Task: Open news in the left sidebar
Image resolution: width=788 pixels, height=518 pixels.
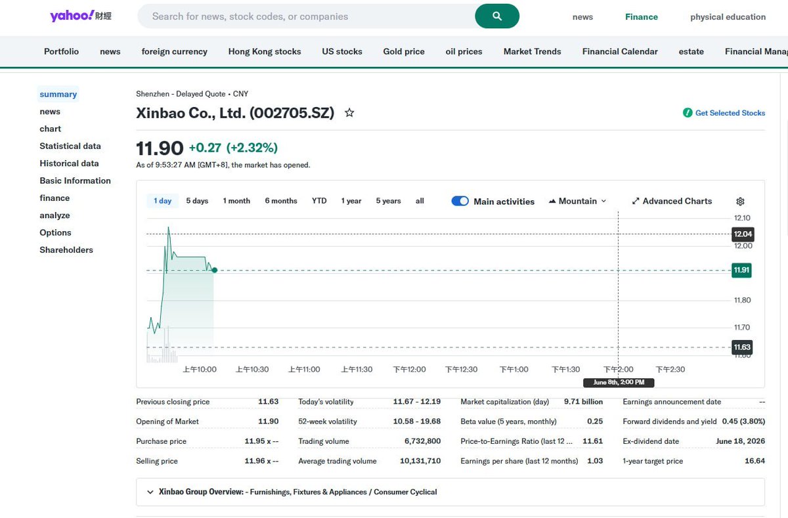Action: [x=50, y=112]
